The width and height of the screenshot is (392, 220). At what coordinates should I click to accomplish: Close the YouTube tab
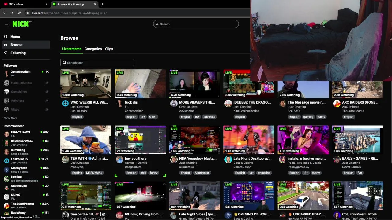click(x=47, y=4)
